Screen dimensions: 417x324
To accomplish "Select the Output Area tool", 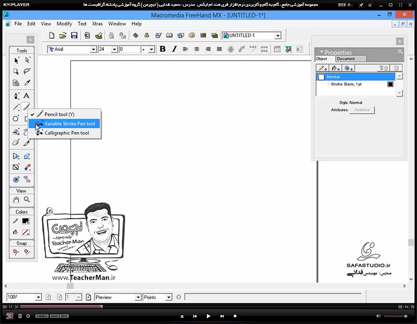I will 16,83.
